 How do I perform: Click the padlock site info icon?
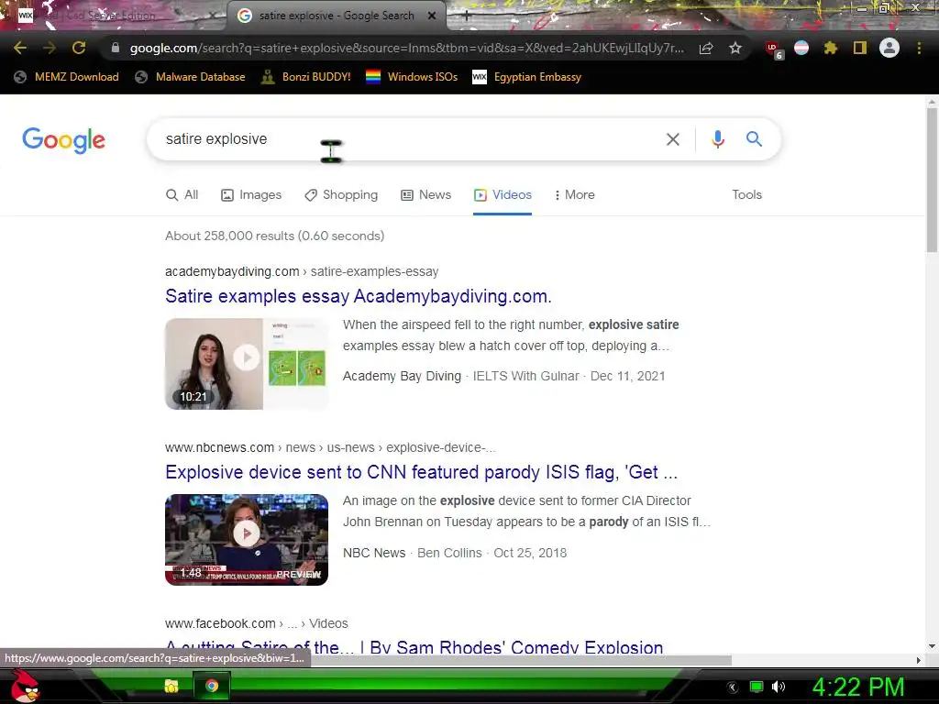(x=116, y=48)
